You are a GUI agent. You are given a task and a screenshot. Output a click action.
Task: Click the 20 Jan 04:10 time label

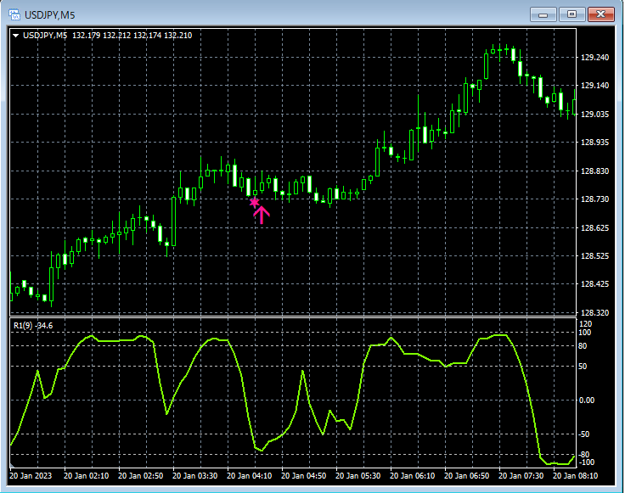click(x=250, y=475)
